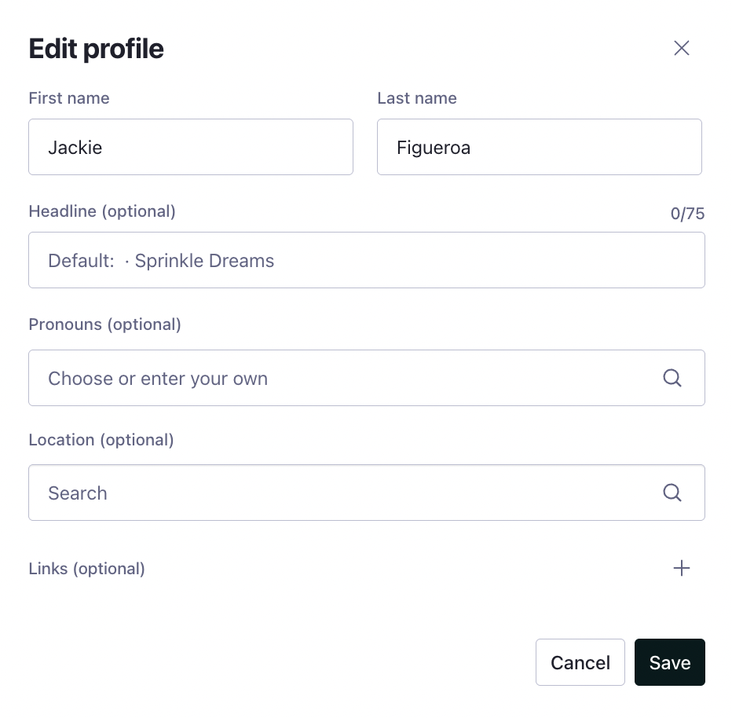732x718 pixels.
Task: Click the First name label
Action: point(69,98)
